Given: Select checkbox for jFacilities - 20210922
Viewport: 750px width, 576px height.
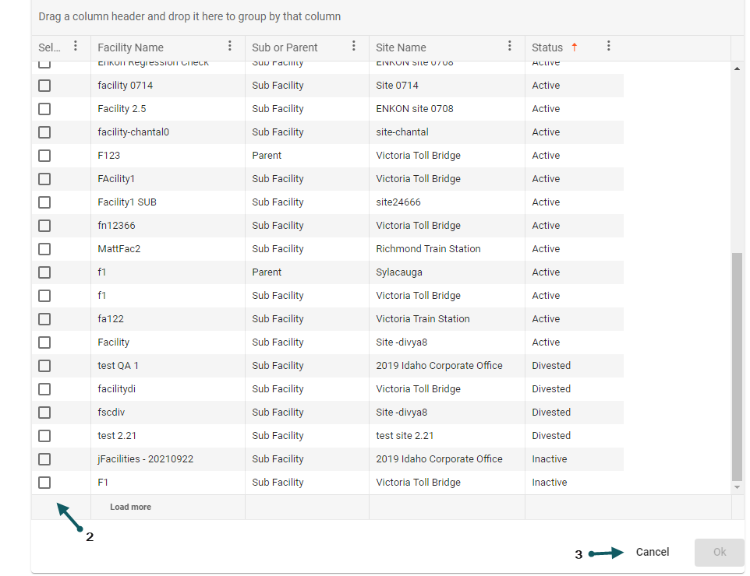Looking at the screenshot, I should click(44, 459).
